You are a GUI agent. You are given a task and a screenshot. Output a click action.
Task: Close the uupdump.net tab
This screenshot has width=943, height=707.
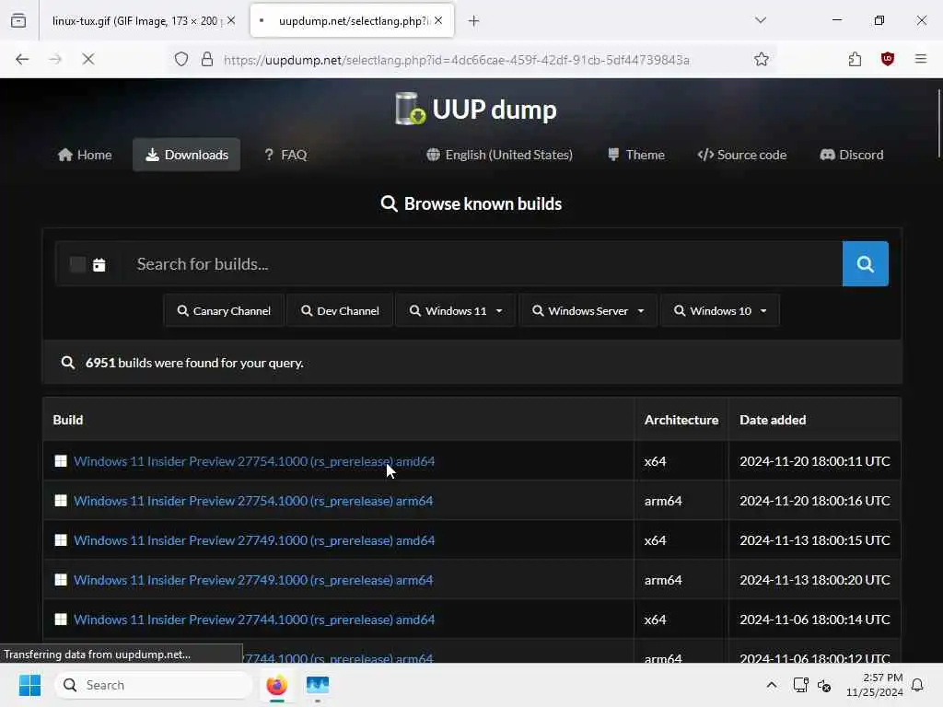[438, 20]
